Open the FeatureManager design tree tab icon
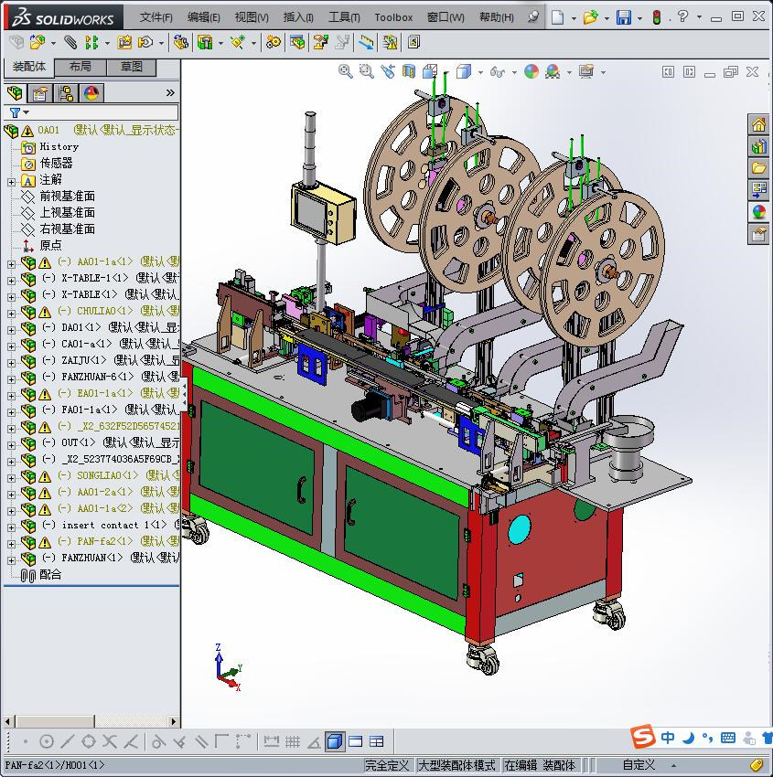Screen dimensions: 773x777 coord(15,93)
